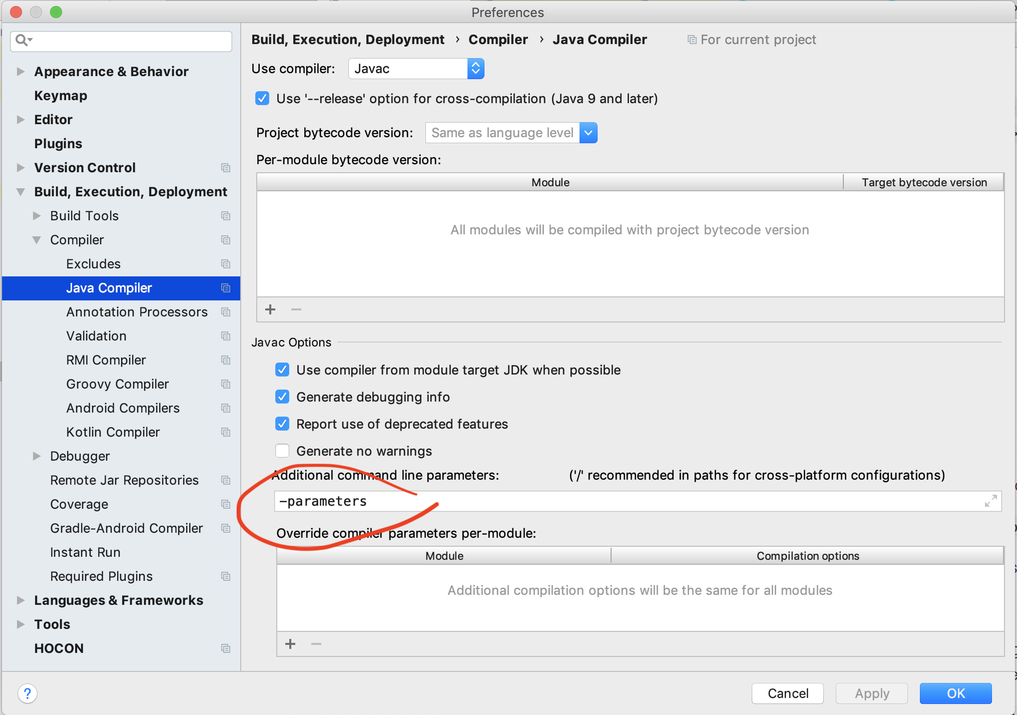This screenshot has width=1017, height=715.
Task: Enable Generate no warnings checkbox
Action: tap(282, 451)
